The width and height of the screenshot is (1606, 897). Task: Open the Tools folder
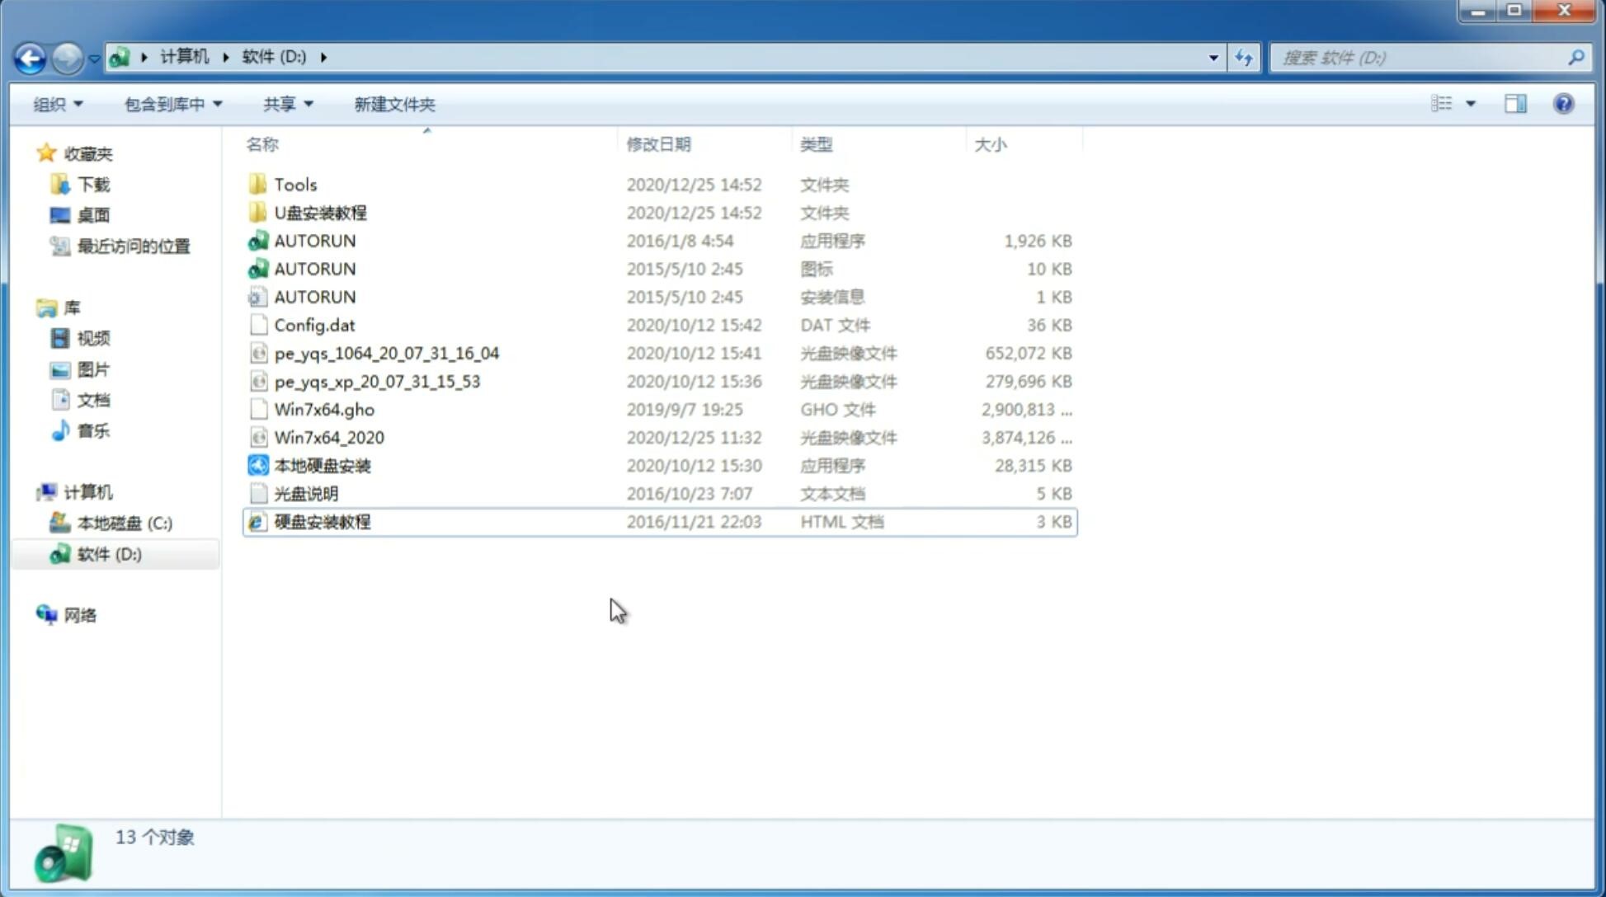point(294,184)
